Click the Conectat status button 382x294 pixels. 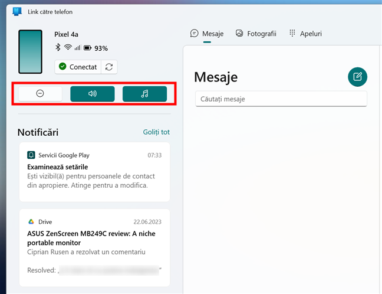78,67
